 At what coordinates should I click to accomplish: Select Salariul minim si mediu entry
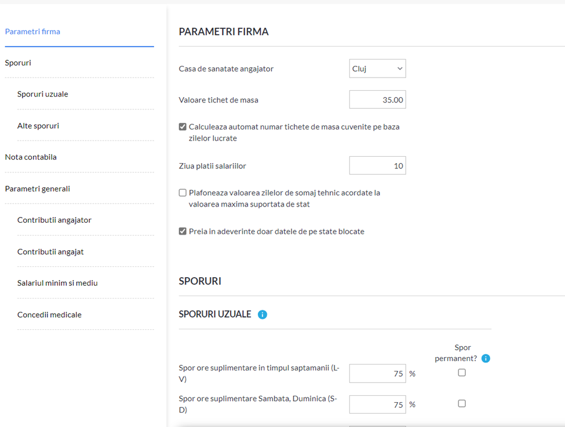click(57, 283)
